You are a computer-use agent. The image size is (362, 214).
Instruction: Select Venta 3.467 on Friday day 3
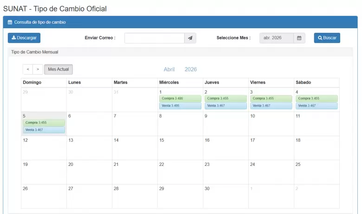(271, 106)
